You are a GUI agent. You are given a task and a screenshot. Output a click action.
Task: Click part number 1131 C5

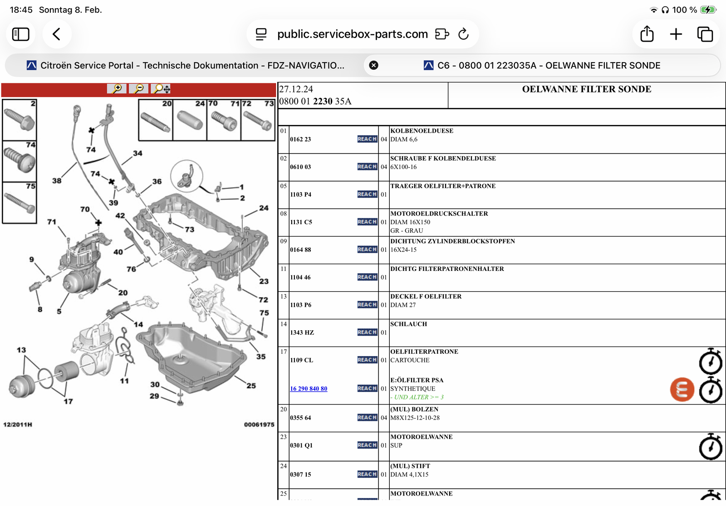[301, 222]
